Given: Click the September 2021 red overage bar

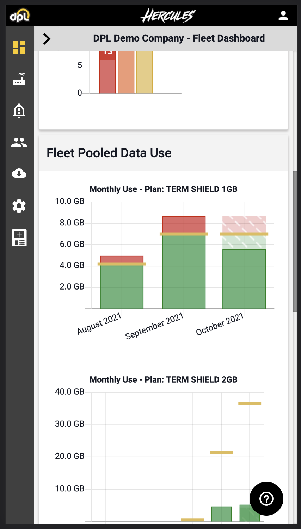Looking at the screenshot, I should [x=184, y=224].
